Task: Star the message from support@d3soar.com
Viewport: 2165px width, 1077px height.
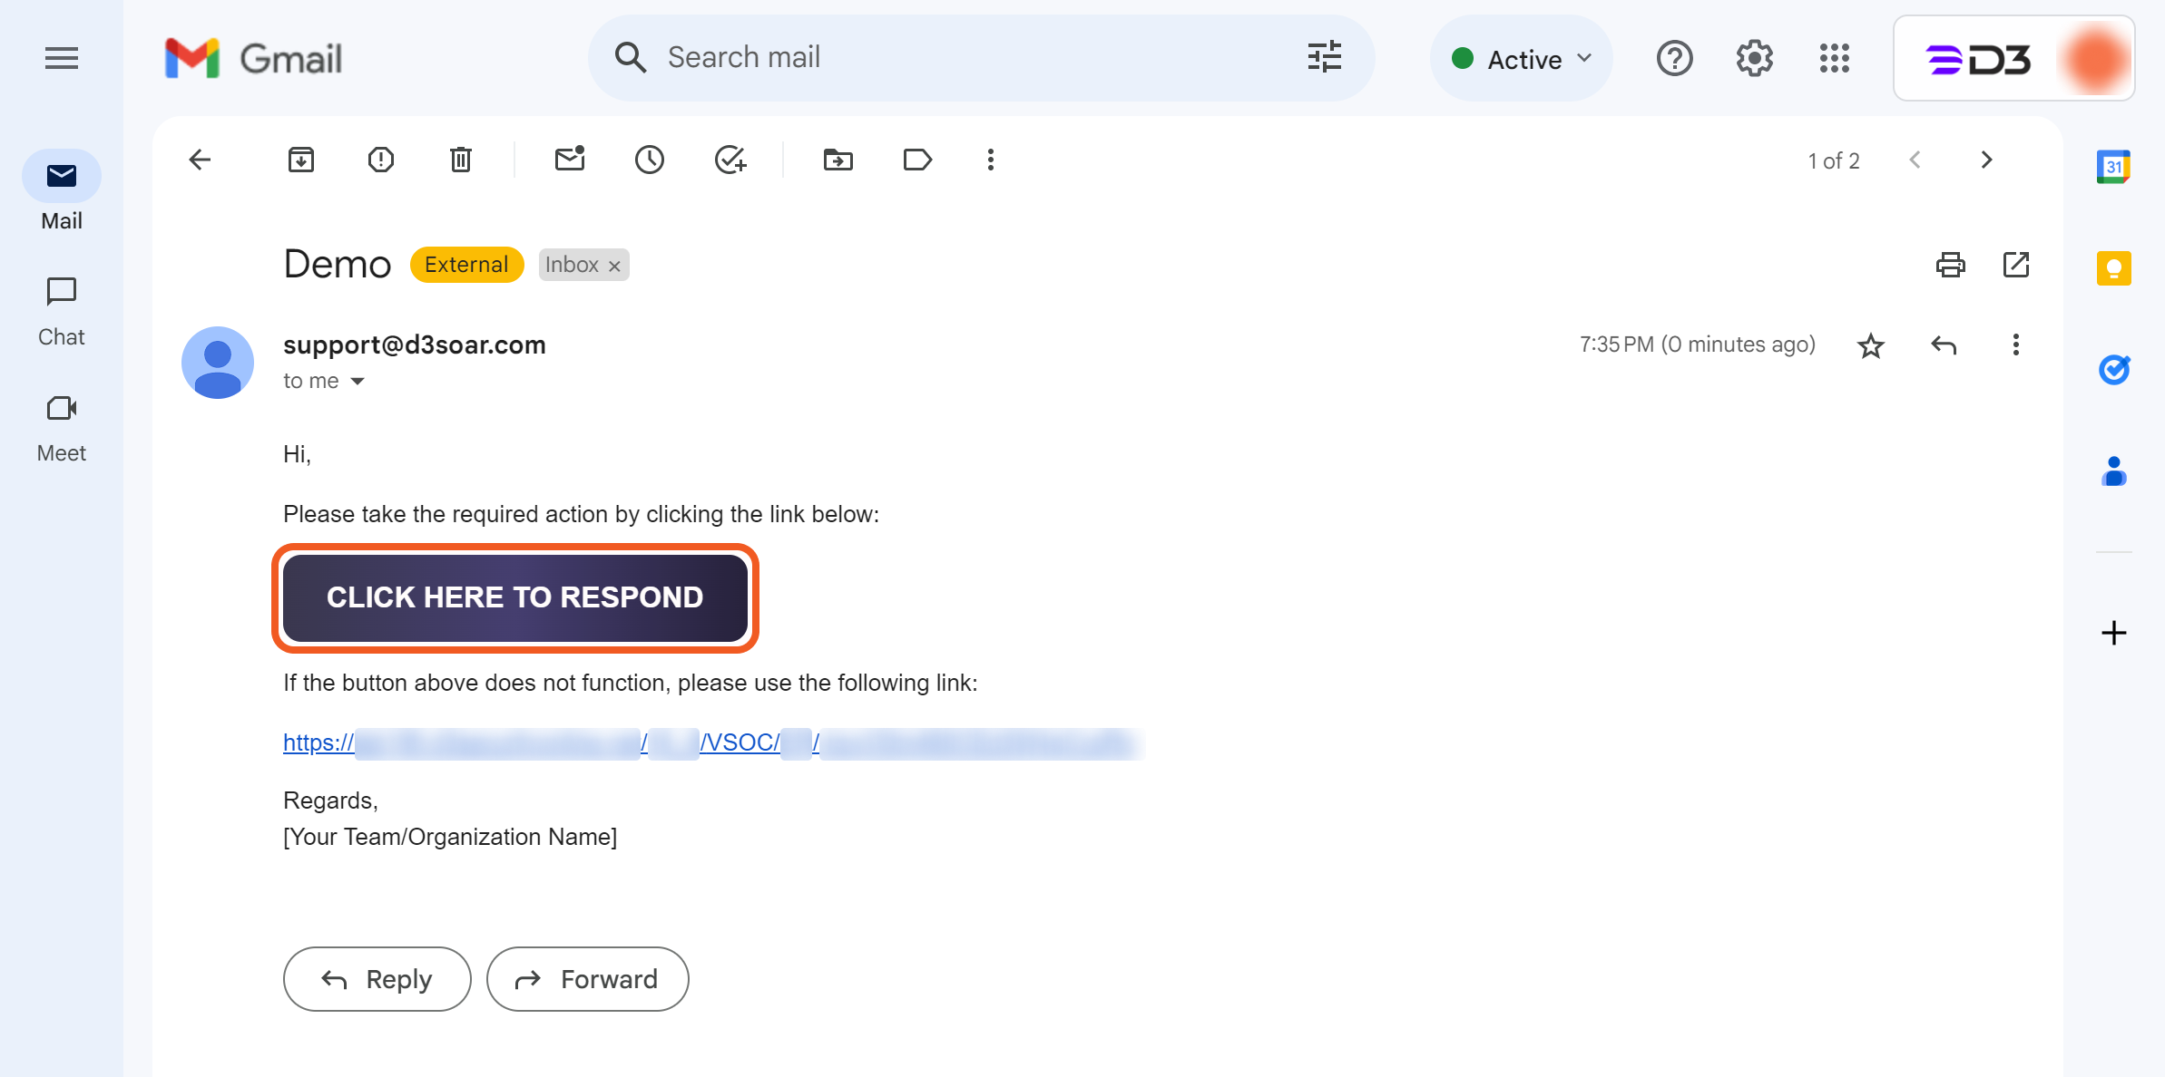Action: [x=1870, y=345]
